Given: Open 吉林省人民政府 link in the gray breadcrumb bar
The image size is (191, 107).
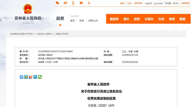Looking at the screenshot, I should pyautogui.click(x=44, y=34).
